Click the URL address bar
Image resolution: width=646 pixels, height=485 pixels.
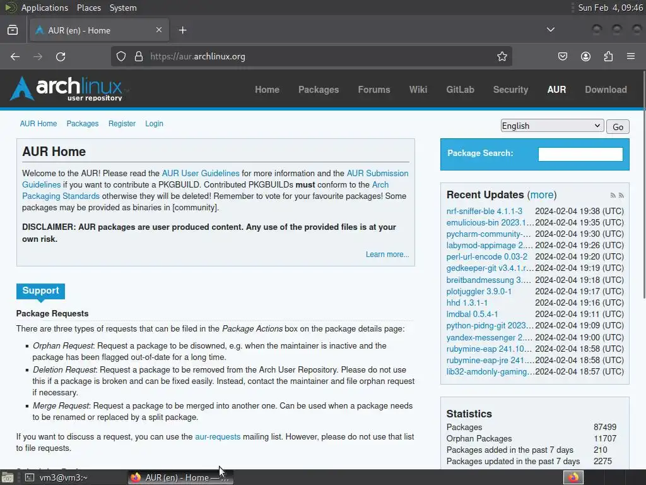point(311,56)
